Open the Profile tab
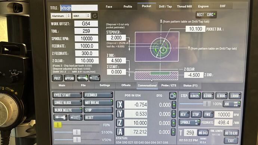 pos(128,7)
